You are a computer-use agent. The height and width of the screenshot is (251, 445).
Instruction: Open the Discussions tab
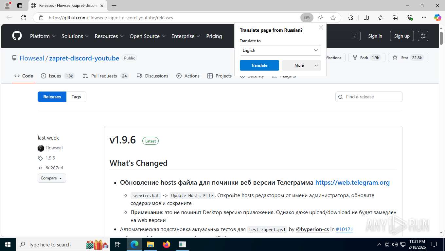pos(152,76)
